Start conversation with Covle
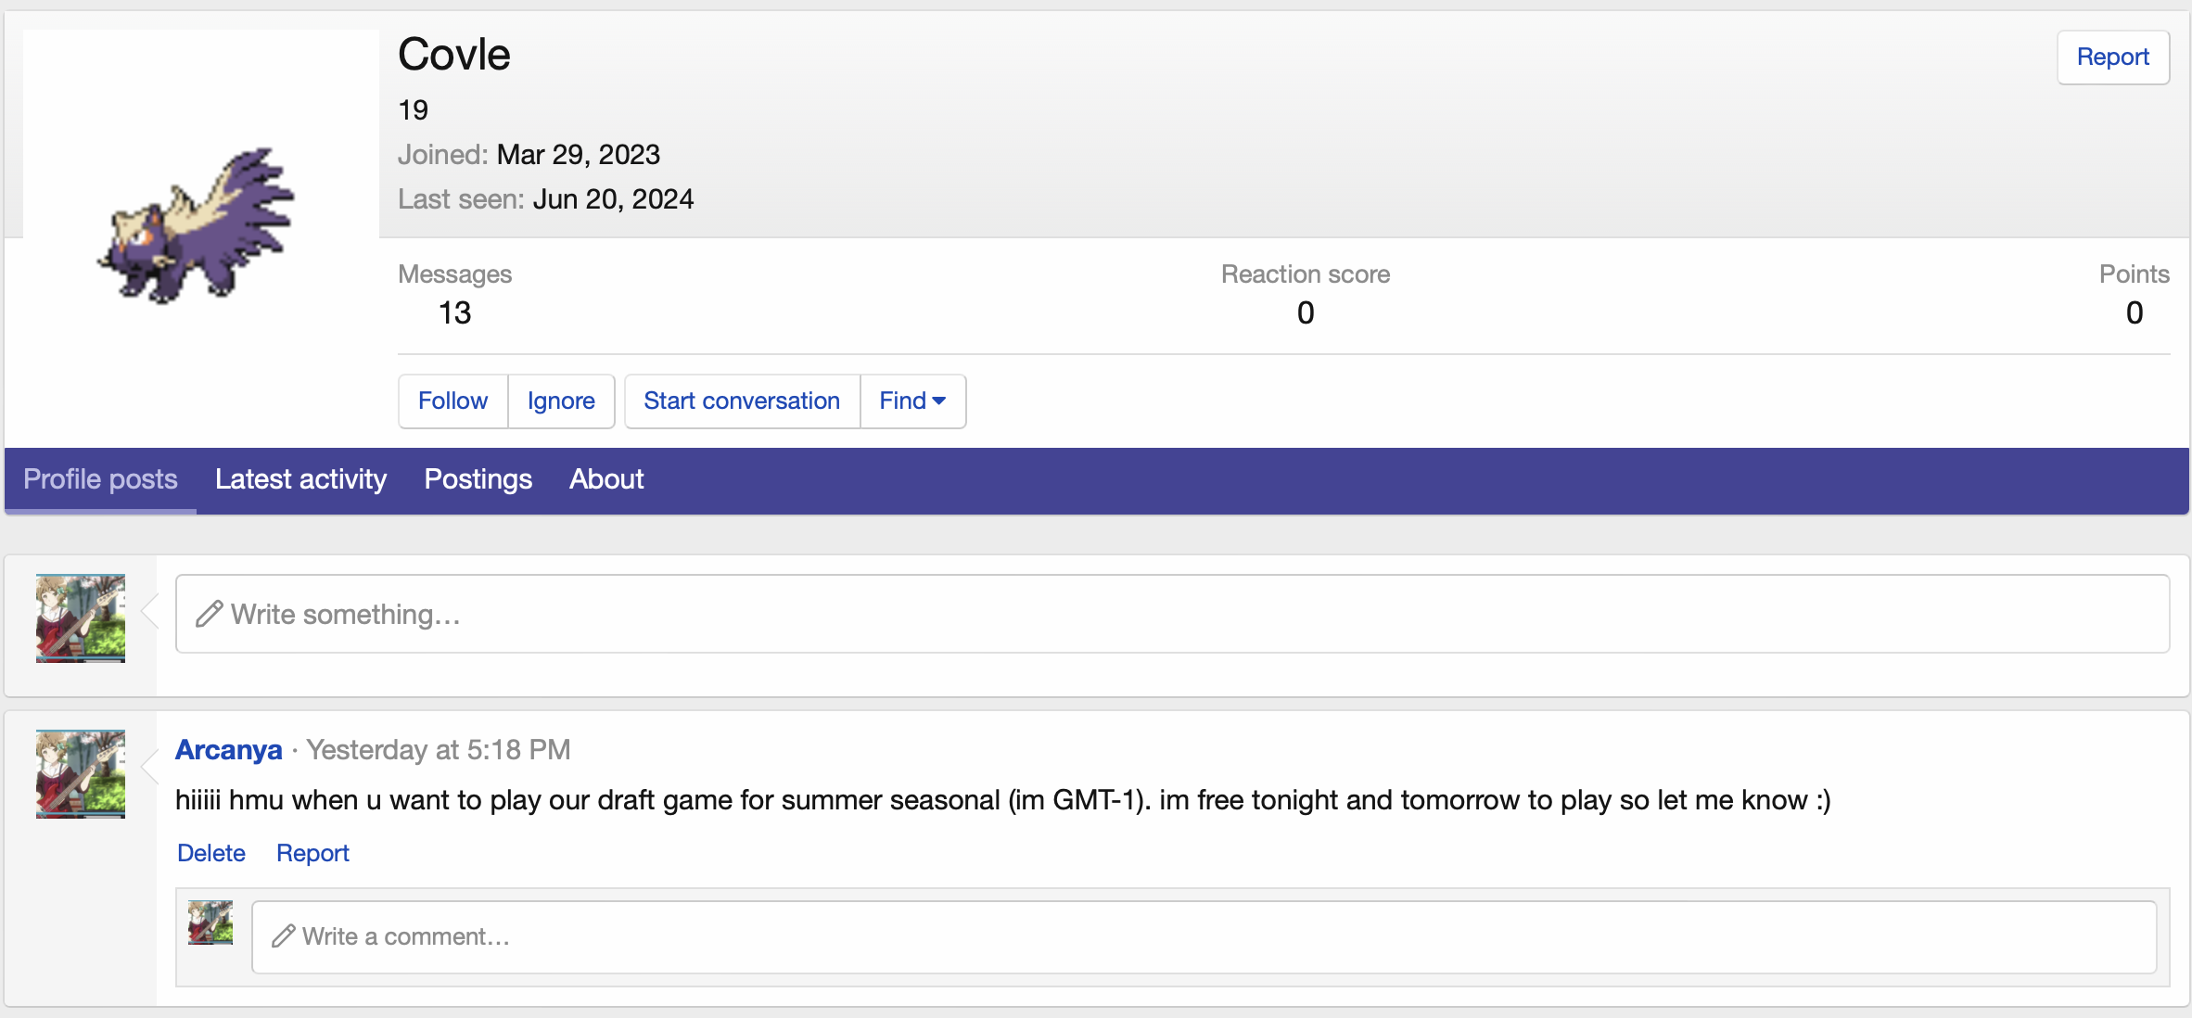 [x=741, y=401]
